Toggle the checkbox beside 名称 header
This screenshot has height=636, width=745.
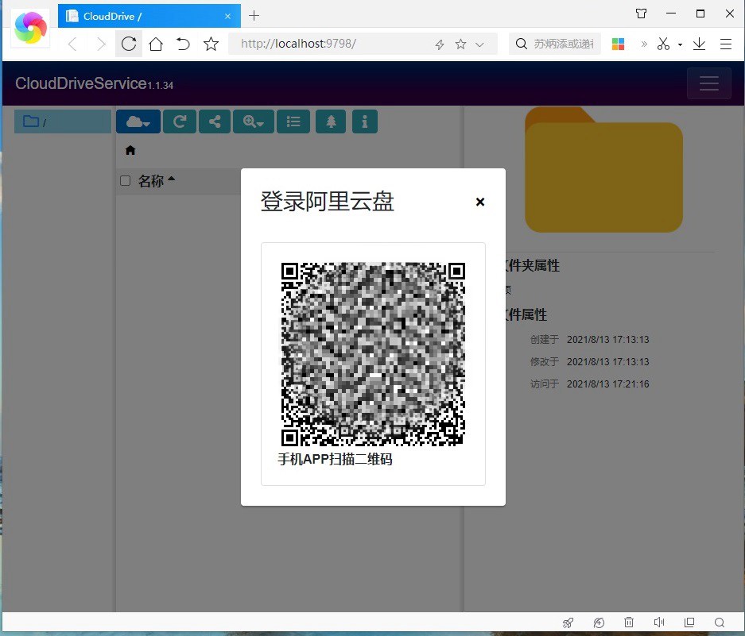click(x=125, y=180)
